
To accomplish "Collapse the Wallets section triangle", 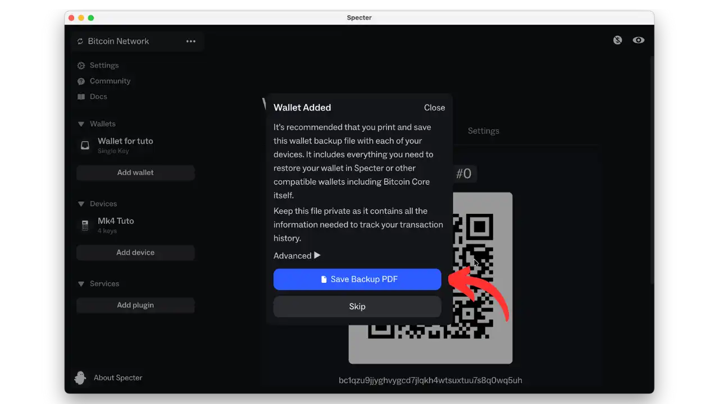I will point(81,124).
